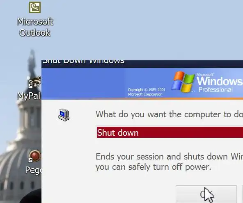Click the Microsoft Corporation text line
This screenshot has height=203, width=243.
tap(145, 94)
